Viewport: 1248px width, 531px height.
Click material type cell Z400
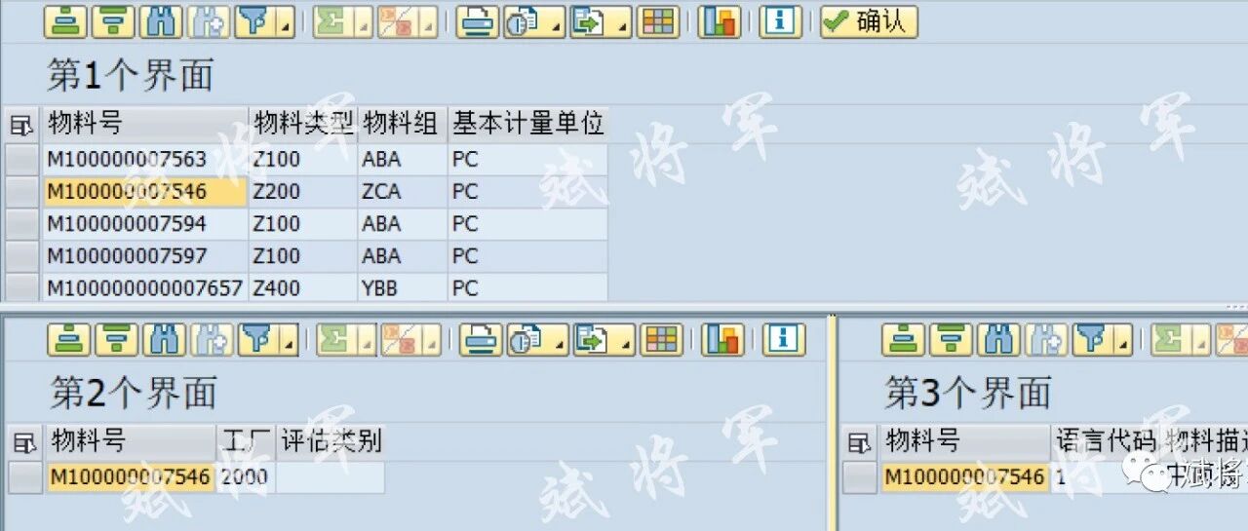tap(303, 288)
